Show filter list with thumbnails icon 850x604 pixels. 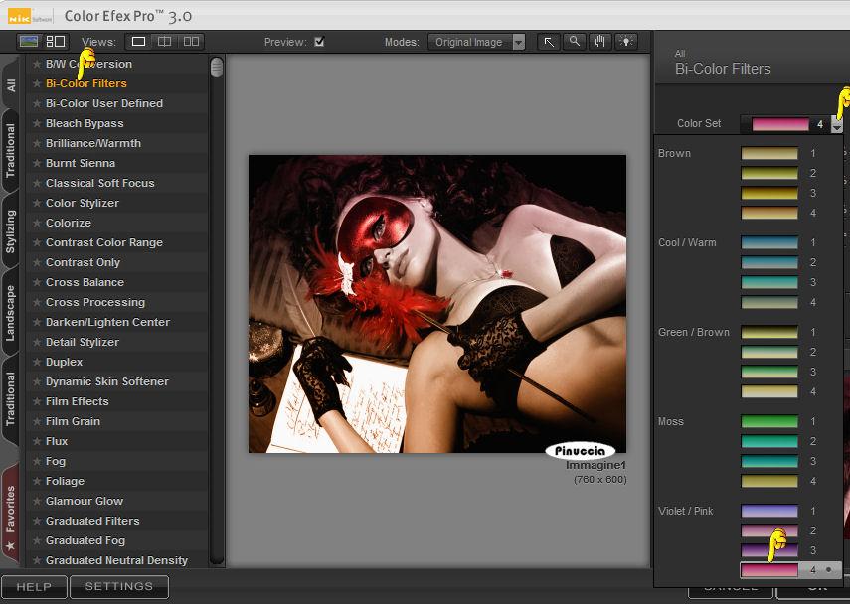tap(56, 42)
